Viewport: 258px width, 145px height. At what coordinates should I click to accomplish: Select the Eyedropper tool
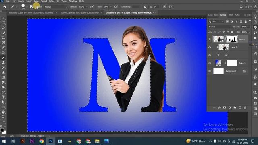[x=3, y=48]
